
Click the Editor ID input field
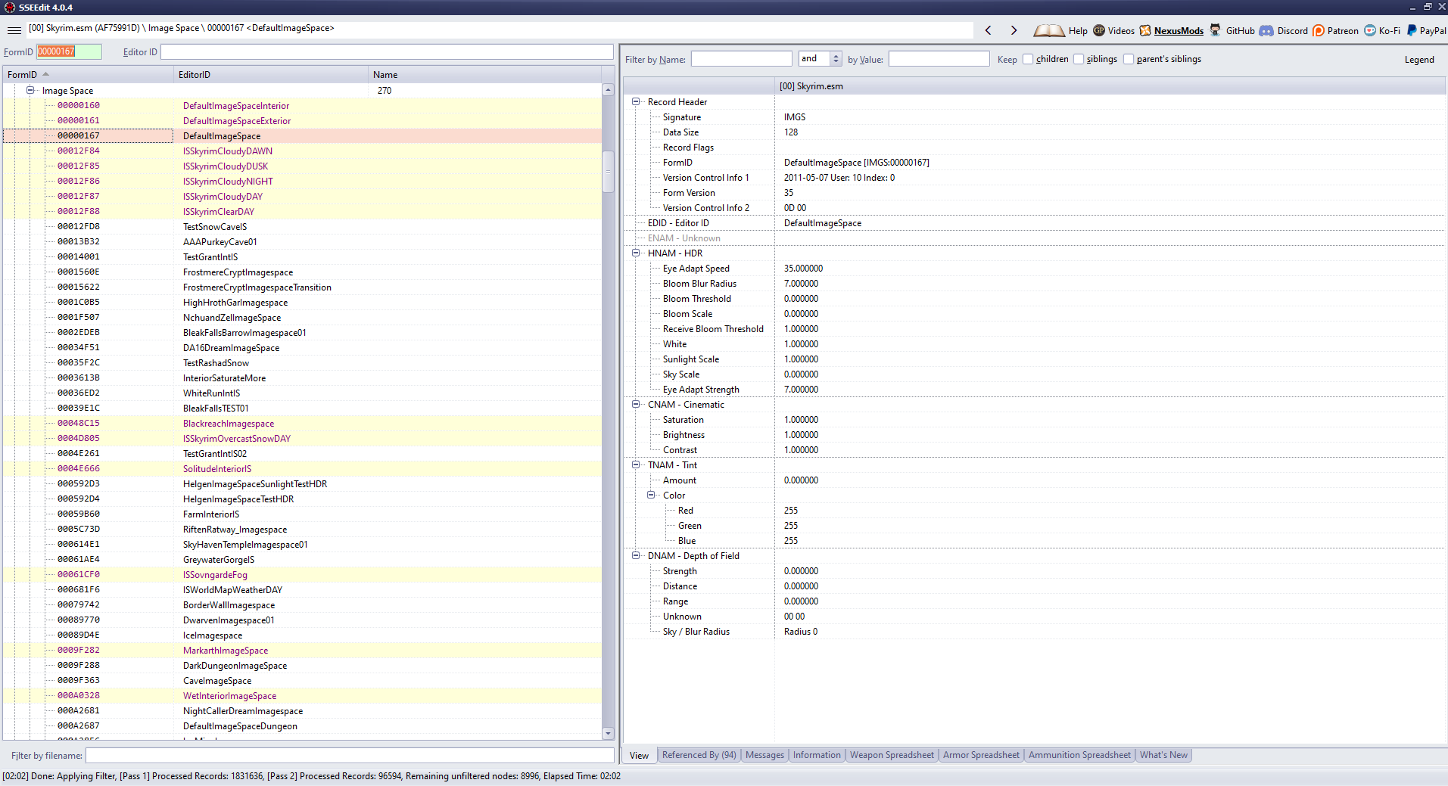click(387, 51)
